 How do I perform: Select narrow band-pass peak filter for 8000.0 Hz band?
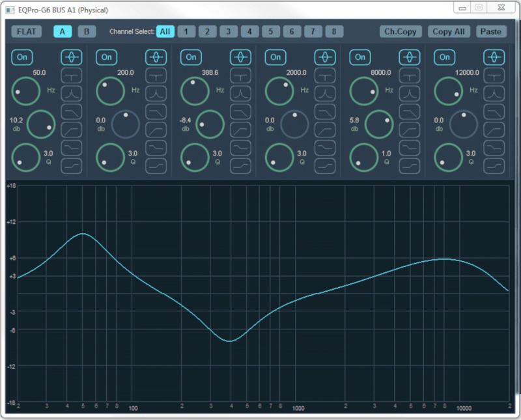pos(410,94)
